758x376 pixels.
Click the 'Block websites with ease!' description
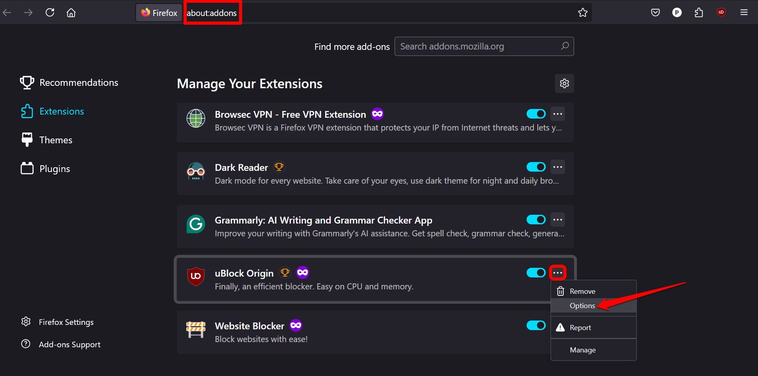(261, 339)
